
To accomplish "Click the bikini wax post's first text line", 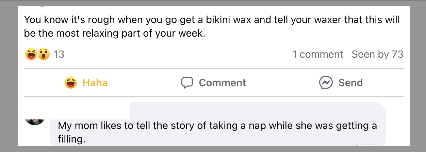I will [212, 20].
